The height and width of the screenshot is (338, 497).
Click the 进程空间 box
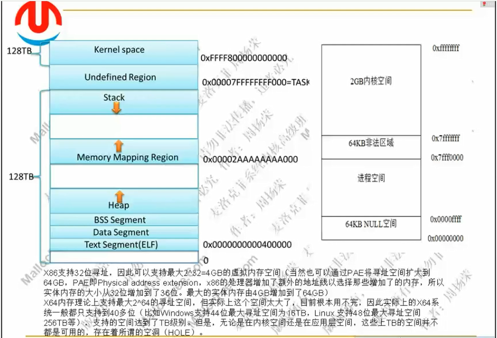371,188
